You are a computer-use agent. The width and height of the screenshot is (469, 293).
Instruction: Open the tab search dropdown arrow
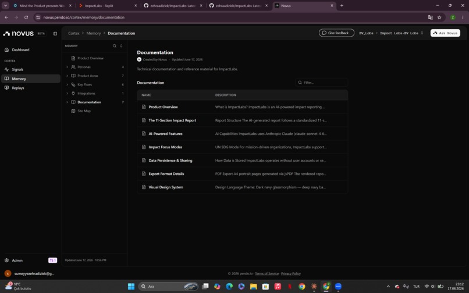(x=5, y=5)
